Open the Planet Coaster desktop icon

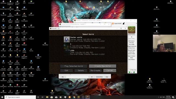(x=24, y=51)
